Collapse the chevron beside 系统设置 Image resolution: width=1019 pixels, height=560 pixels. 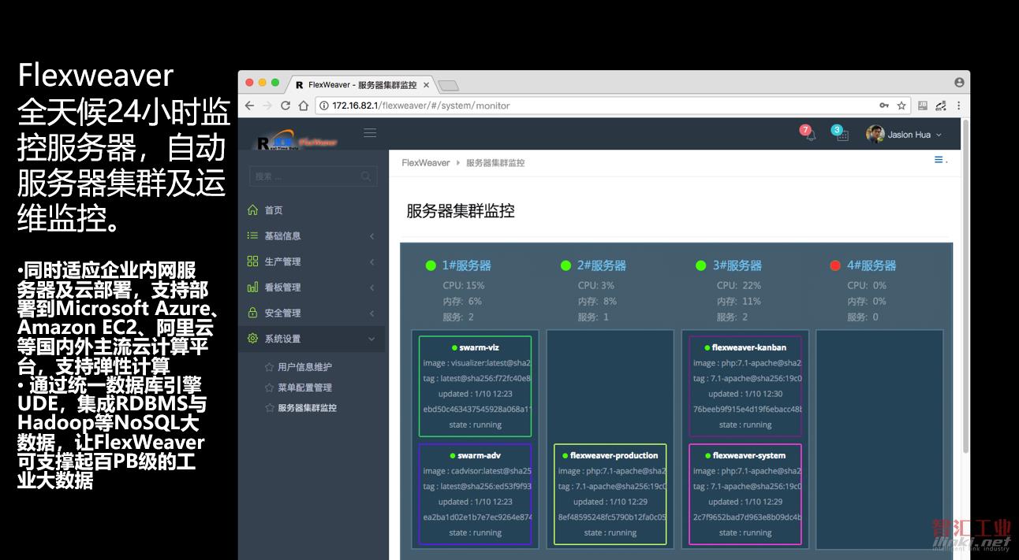pyautogui.click(x=371, y=339)
